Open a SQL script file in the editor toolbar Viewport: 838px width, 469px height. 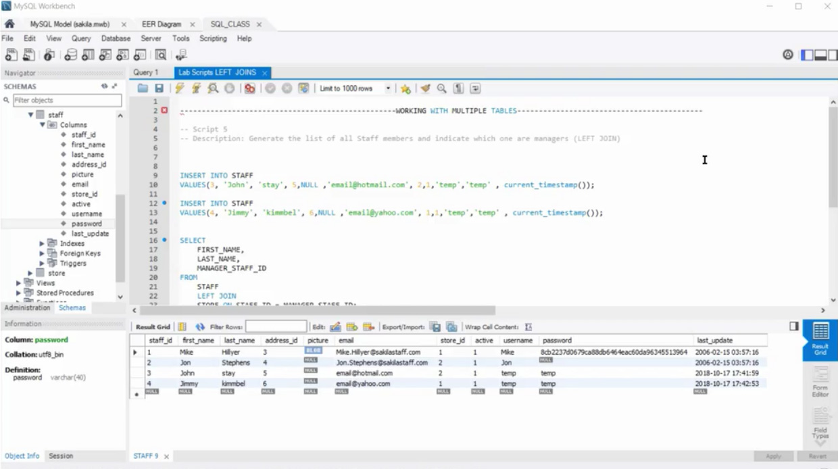[x=143, y=89]
